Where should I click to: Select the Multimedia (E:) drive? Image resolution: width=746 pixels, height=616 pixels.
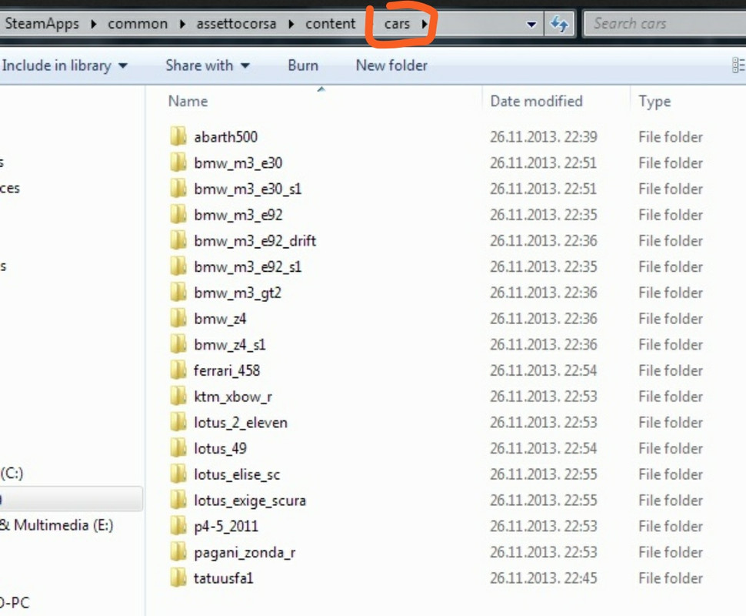click(x=57, y=525)
